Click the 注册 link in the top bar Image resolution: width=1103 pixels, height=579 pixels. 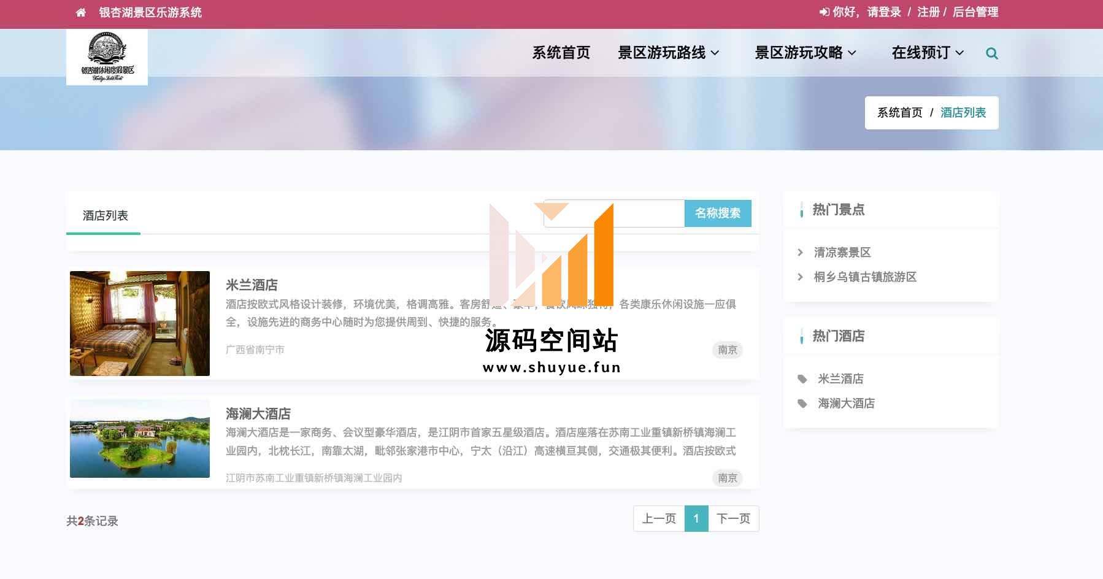928,12
